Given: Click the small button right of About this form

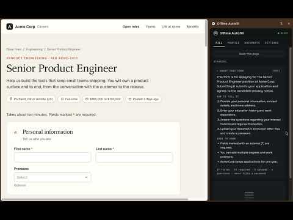Looking at the screenshot, I should click(277, 71).
